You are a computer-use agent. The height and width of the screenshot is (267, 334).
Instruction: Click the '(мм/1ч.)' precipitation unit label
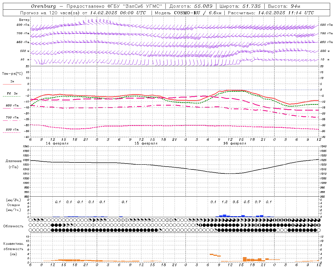(x=13, y=210)
